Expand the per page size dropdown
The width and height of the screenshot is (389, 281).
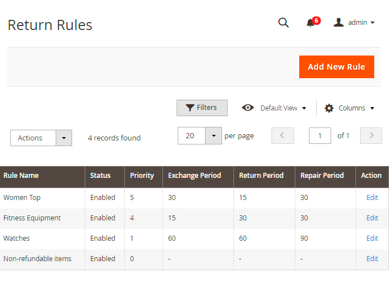[213, 136]
